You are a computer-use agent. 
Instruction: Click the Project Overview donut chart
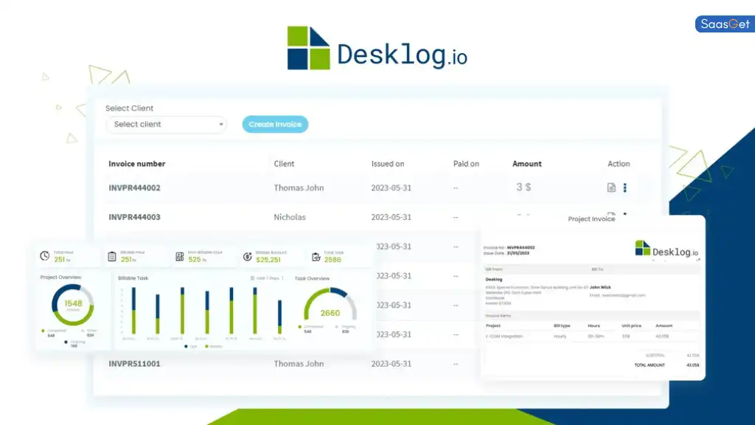(73, 305)
